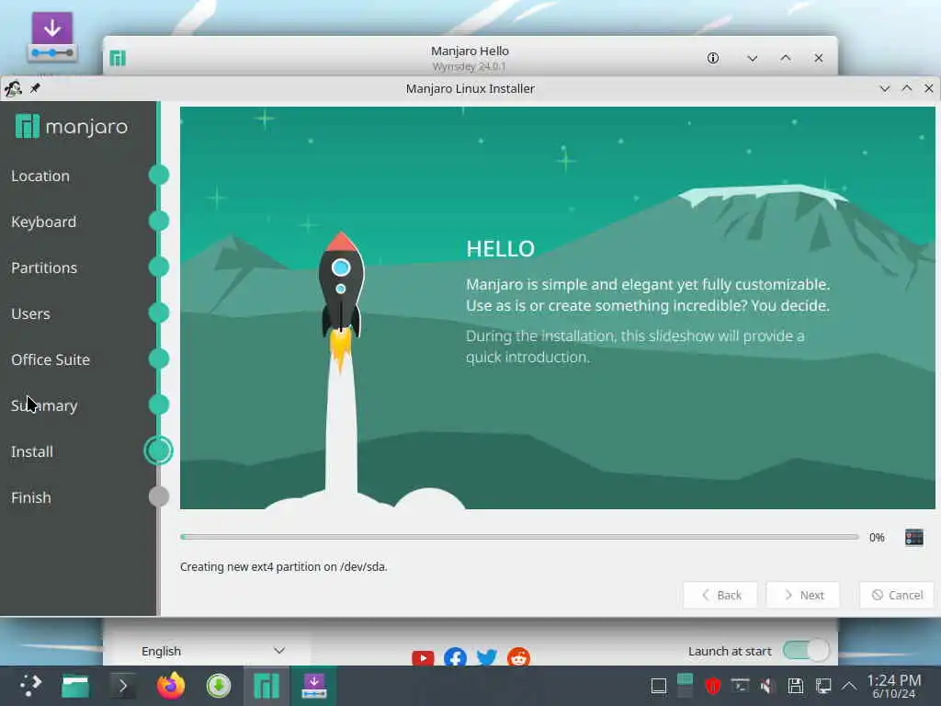Select the Partitions step in sidebar
The height and width of the screenshot is (706, 941).
pos(44,268)
